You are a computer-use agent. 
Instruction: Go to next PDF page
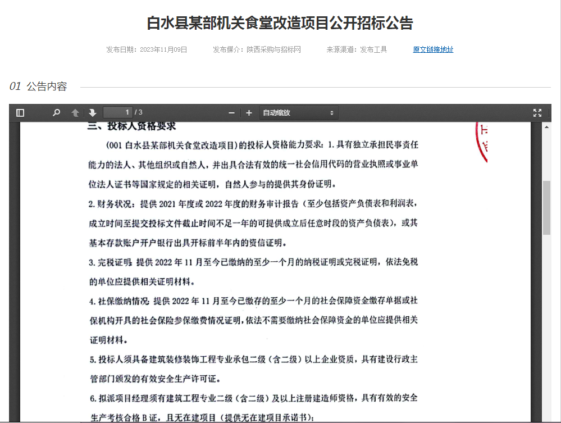[x=92, y=113]
